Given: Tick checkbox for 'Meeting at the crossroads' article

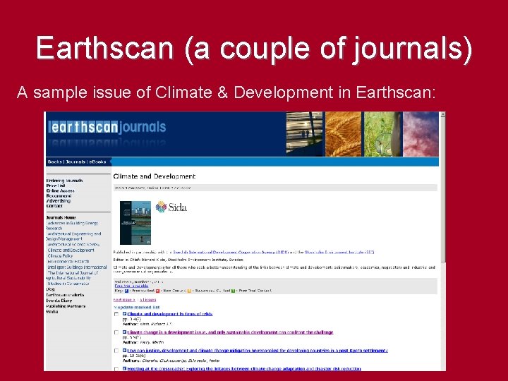Looking at the screenshot, I should tap(116, 369).
